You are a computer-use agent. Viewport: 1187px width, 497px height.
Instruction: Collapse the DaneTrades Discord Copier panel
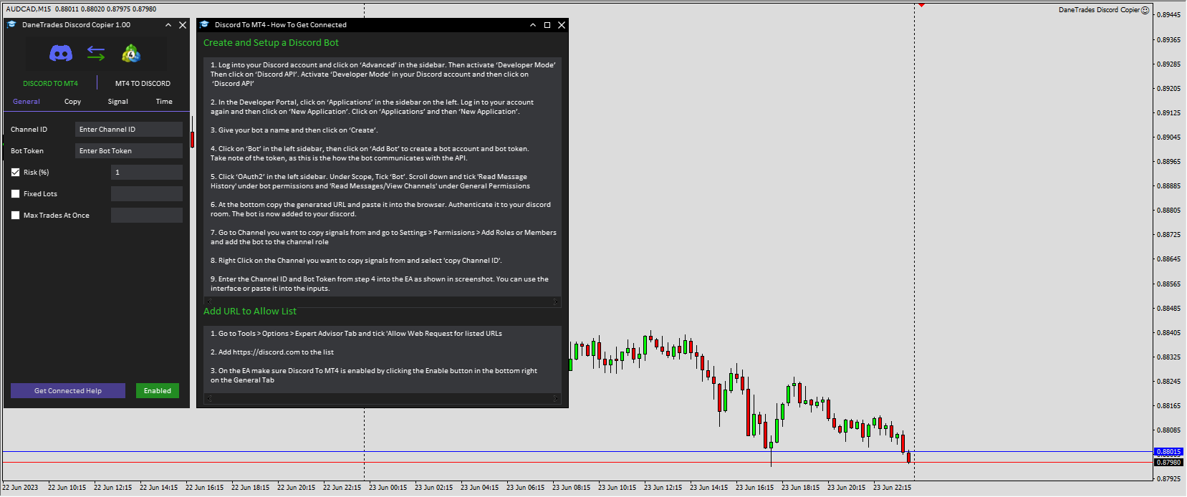(x=168, y=25)
